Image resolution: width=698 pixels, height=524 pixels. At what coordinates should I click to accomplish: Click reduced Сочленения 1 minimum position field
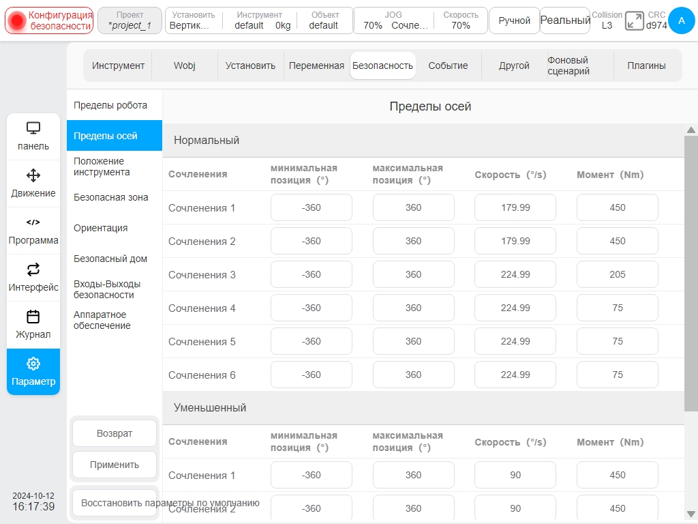point(311,475)
